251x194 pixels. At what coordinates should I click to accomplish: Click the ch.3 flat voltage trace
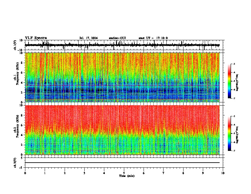(122, 163)
